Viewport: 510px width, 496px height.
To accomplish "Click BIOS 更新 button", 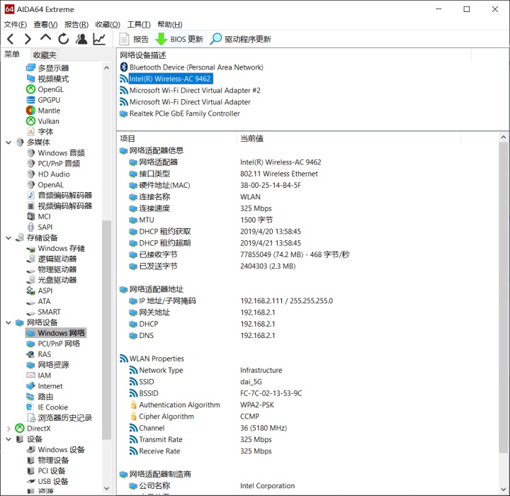I will point(179,40).
